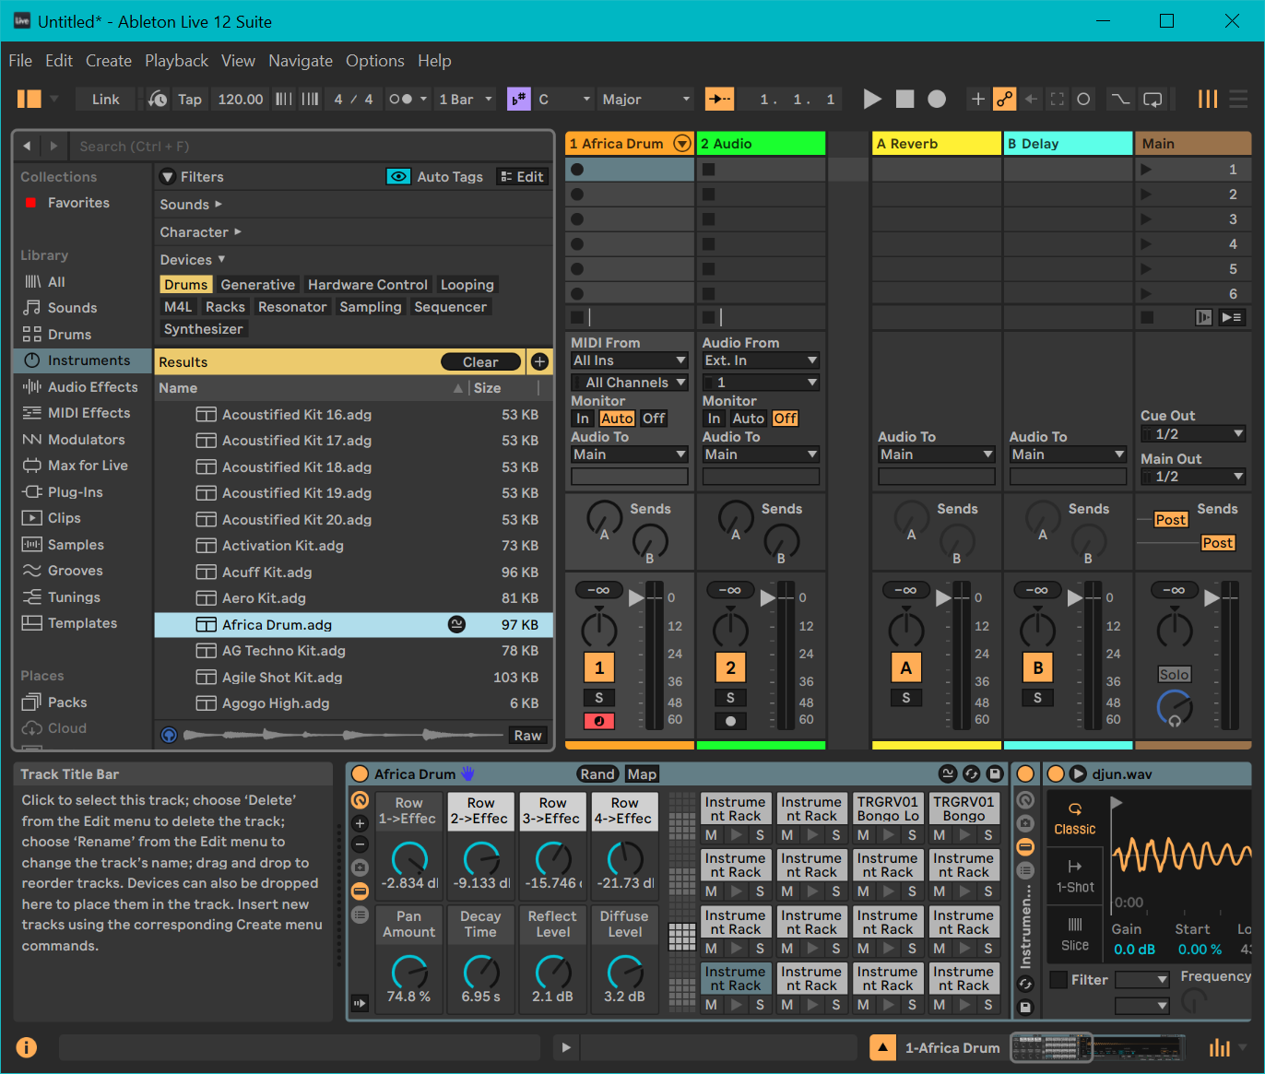Adjust the Decay Time macro knob
Image resolution: width=1265 pixels, height=1074 pixels.
coord(480,971)
